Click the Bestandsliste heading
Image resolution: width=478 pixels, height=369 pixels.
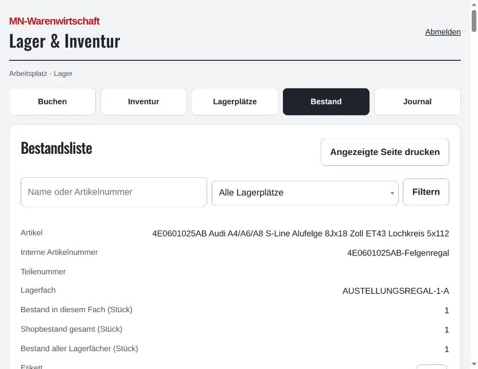[x=56, y=148]
